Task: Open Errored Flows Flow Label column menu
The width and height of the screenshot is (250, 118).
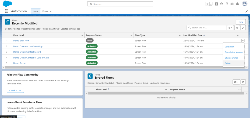Action: 166,90
